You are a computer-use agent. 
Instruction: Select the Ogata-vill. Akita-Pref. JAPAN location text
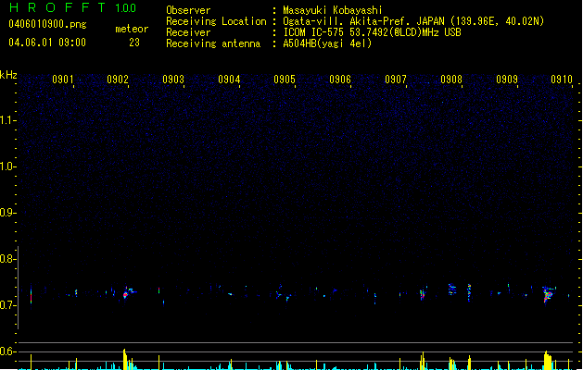[413, 21]
